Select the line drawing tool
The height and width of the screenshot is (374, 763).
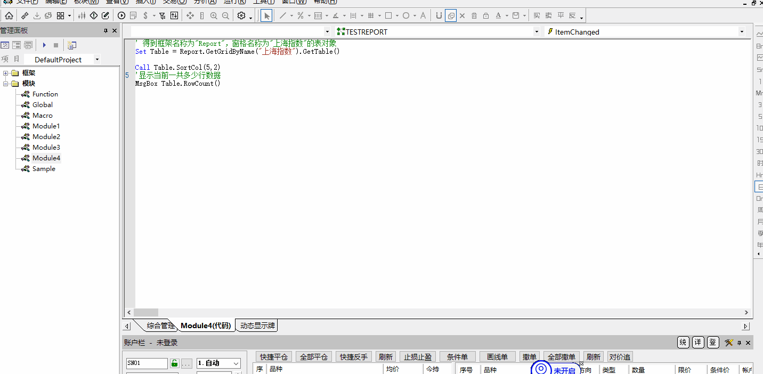tap(283, 16)
